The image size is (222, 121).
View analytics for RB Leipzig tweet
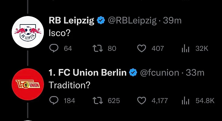point(185,48)
